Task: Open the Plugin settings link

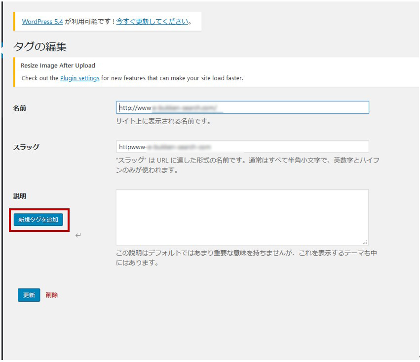Action: tap(79, 78)
